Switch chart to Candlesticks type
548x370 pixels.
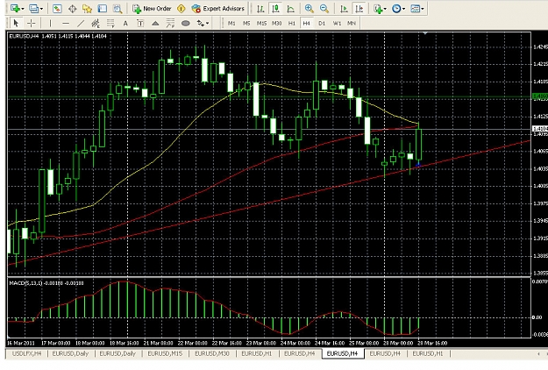pyautogui.click(x=275, y=9)
